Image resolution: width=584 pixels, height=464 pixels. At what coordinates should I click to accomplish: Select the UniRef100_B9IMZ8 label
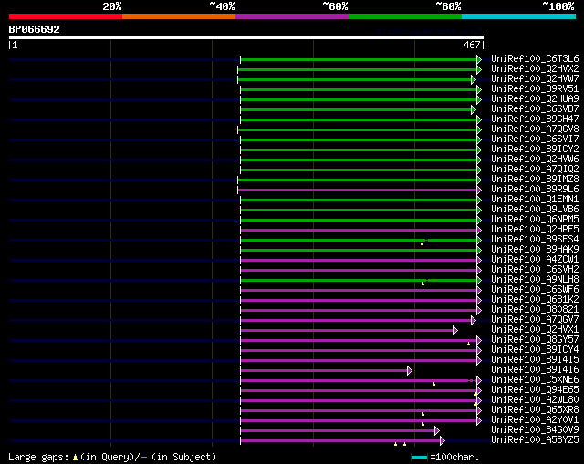(535, 180)
